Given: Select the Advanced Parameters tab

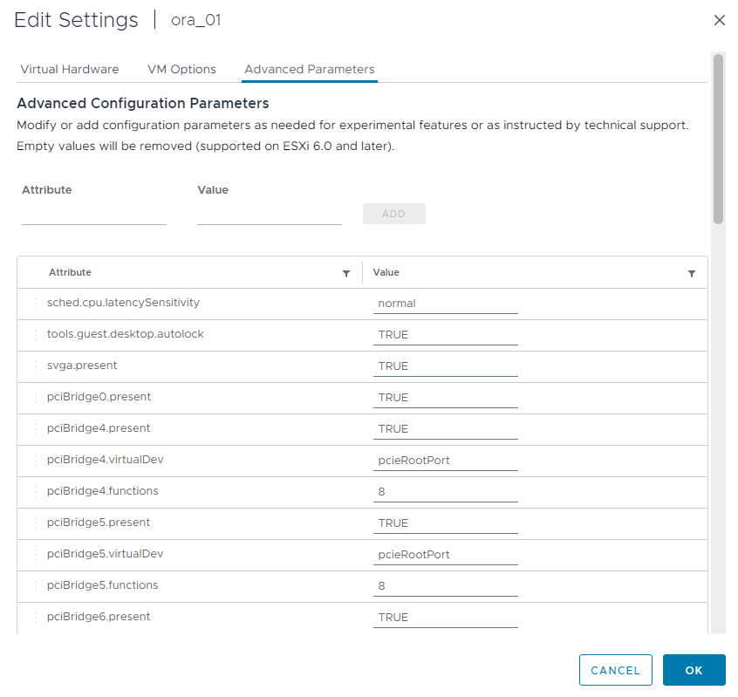Looking at the screenshot, I should point(310,70).
